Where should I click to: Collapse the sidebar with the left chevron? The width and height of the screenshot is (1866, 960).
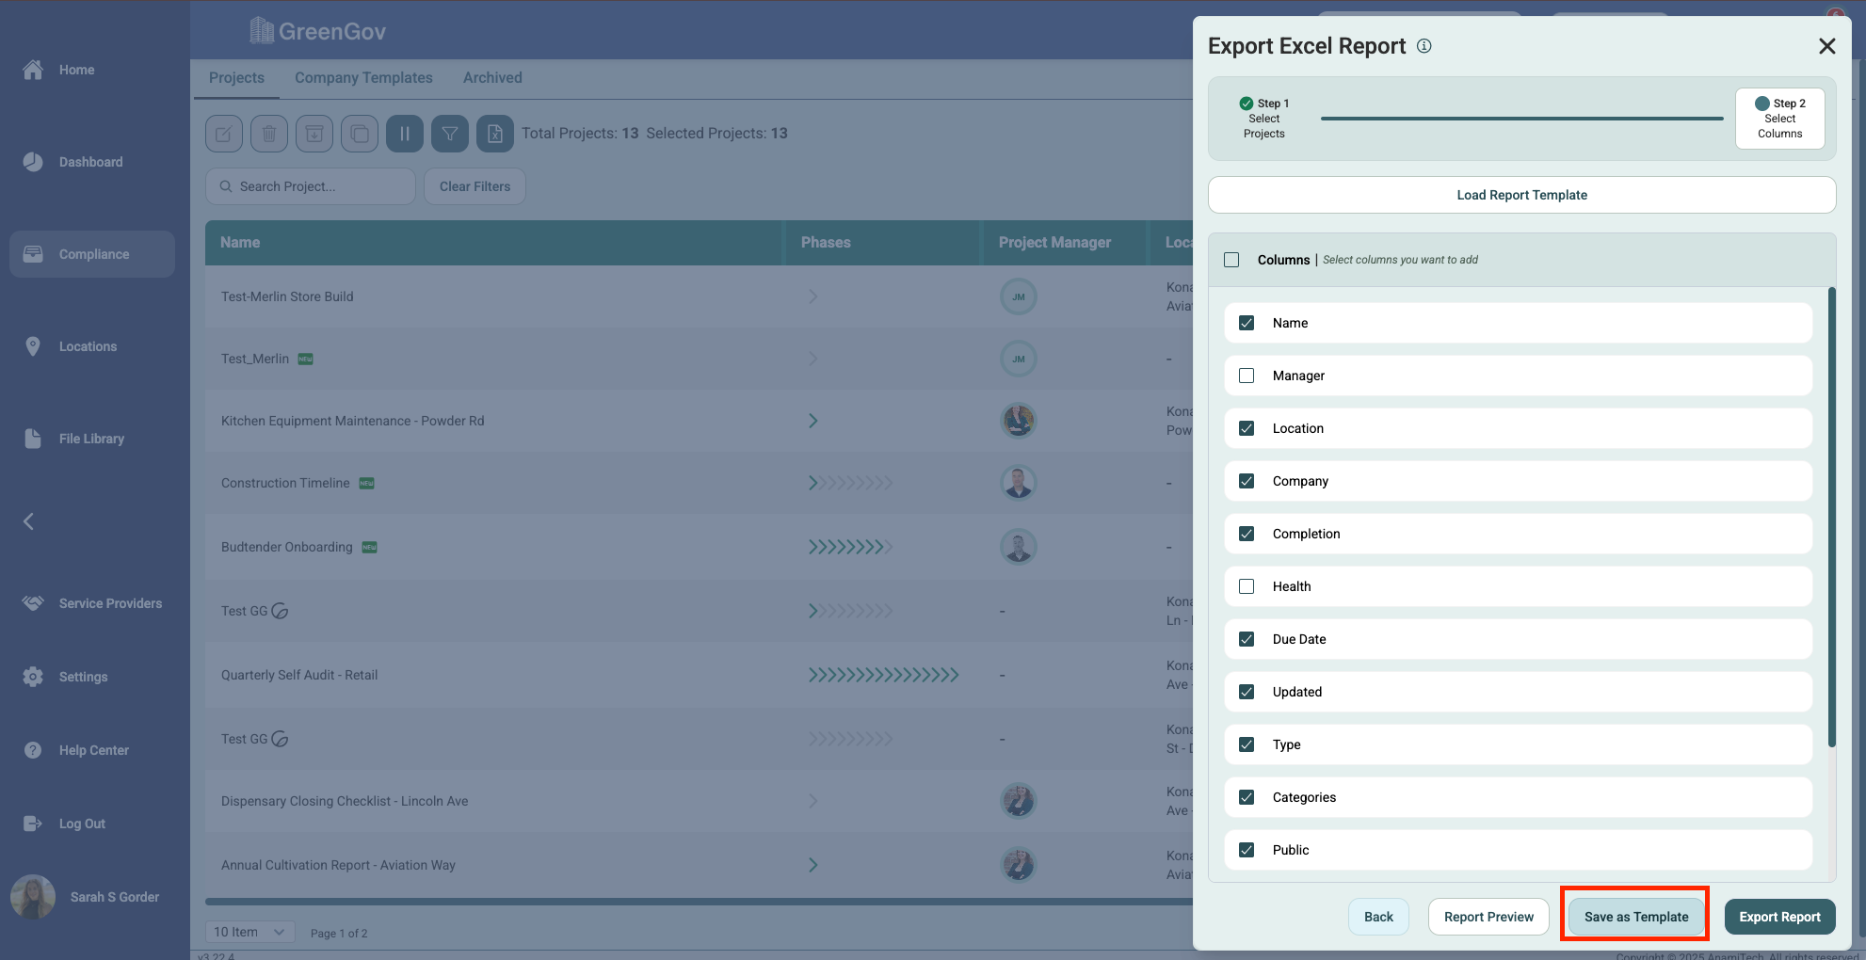click(28, 521)
